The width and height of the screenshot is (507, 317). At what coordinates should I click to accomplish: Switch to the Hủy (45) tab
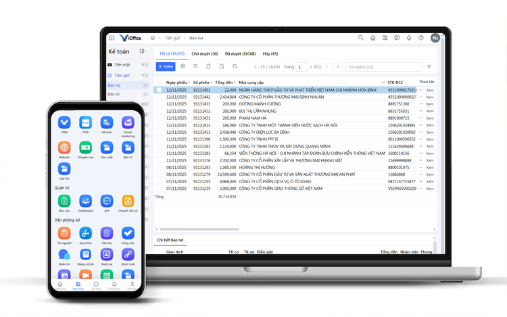pyautogui.click(x=270, y=53)
